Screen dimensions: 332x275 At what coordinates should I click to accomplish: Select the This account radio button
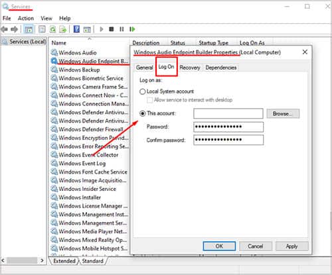pos(143,113)
